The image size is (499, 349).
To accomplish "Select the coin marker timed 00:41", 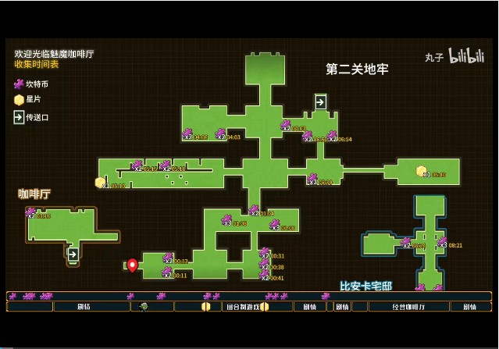I will [264, 275].
